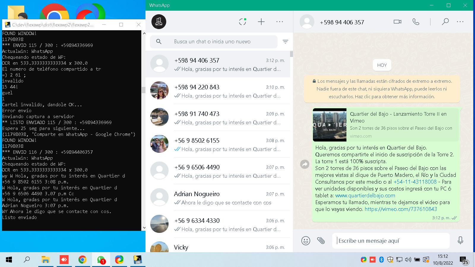Open the Windows Start menu
475x267 pixels.
(x=9, y=260)
